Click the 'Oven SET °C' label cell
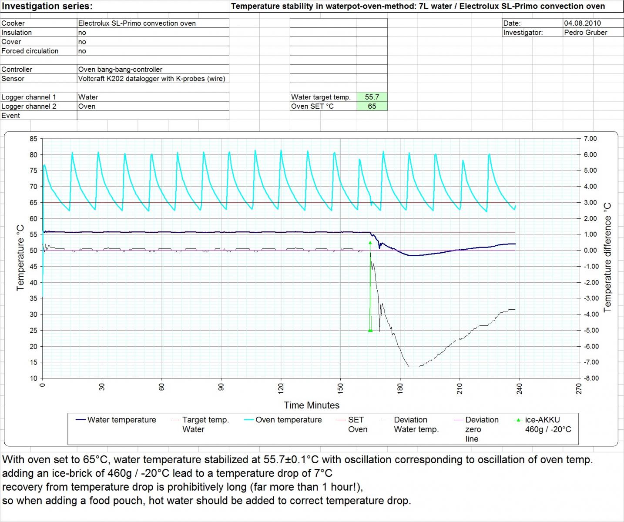624x522 pixels. pos(323,106)
